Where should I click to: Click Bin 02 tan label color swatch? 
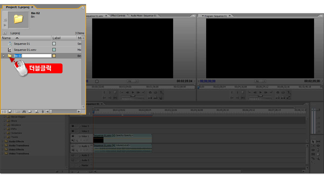[54, 56]
